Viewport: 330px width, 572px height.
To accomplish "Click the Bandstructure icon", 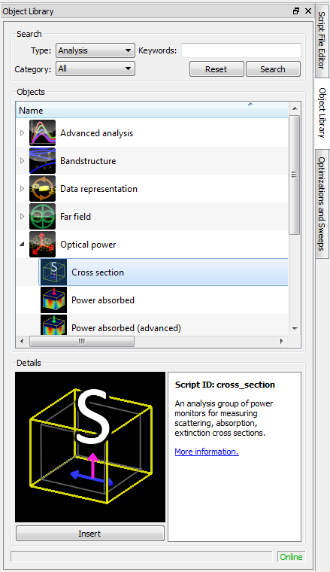I will click(42, 160).
